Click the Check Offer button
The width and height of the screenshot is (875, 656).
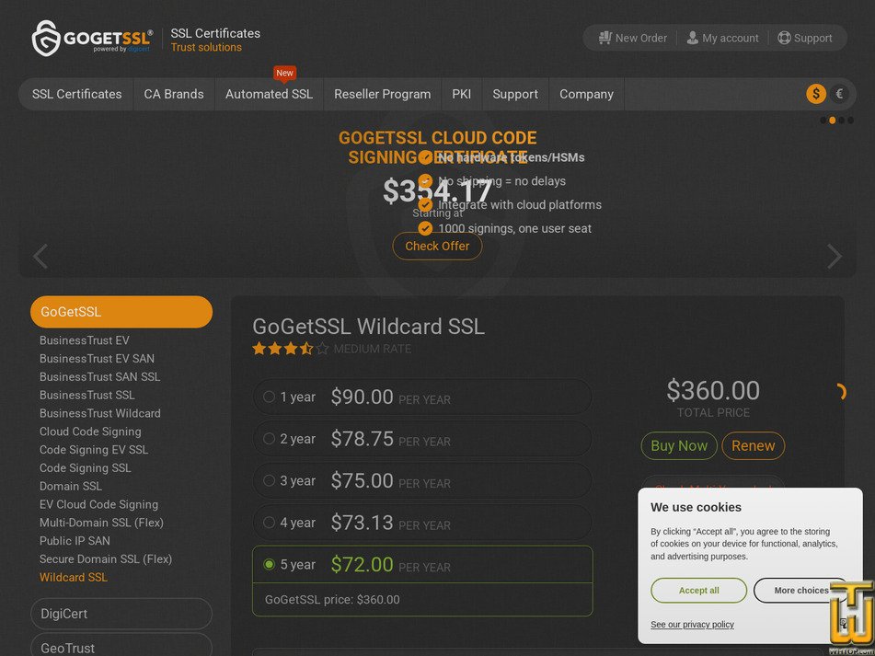pos(437,246)
